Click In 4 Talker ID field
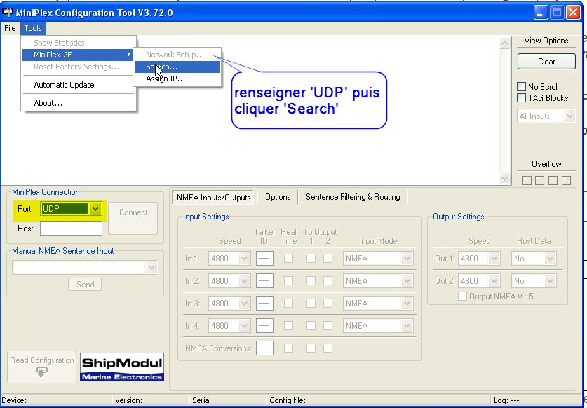The image size is (587, 408). coord(264,326)
